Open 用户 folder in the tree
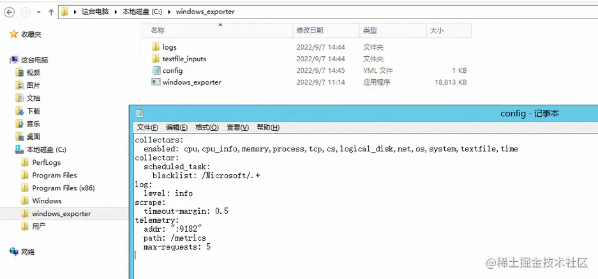The height and width of the screenshot is (279, 598). (x=39, y=227)
